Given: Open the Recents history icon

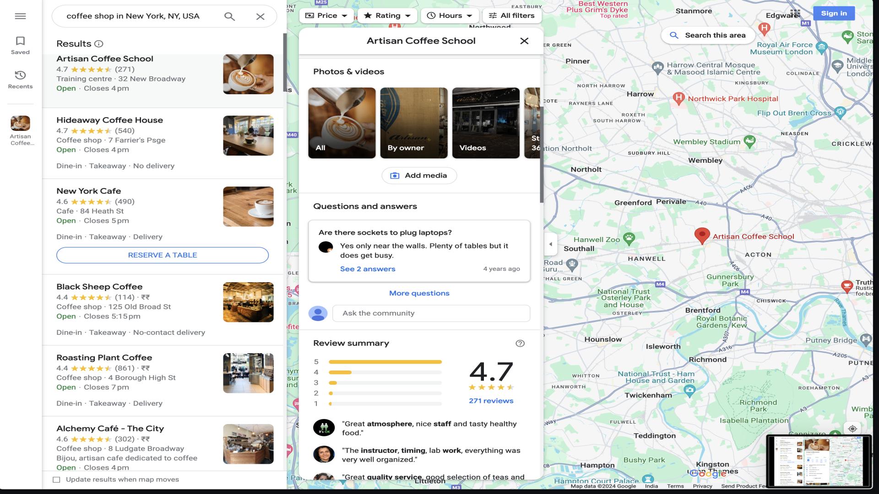Looking at the screenshot, I should [x=20, y=80].
